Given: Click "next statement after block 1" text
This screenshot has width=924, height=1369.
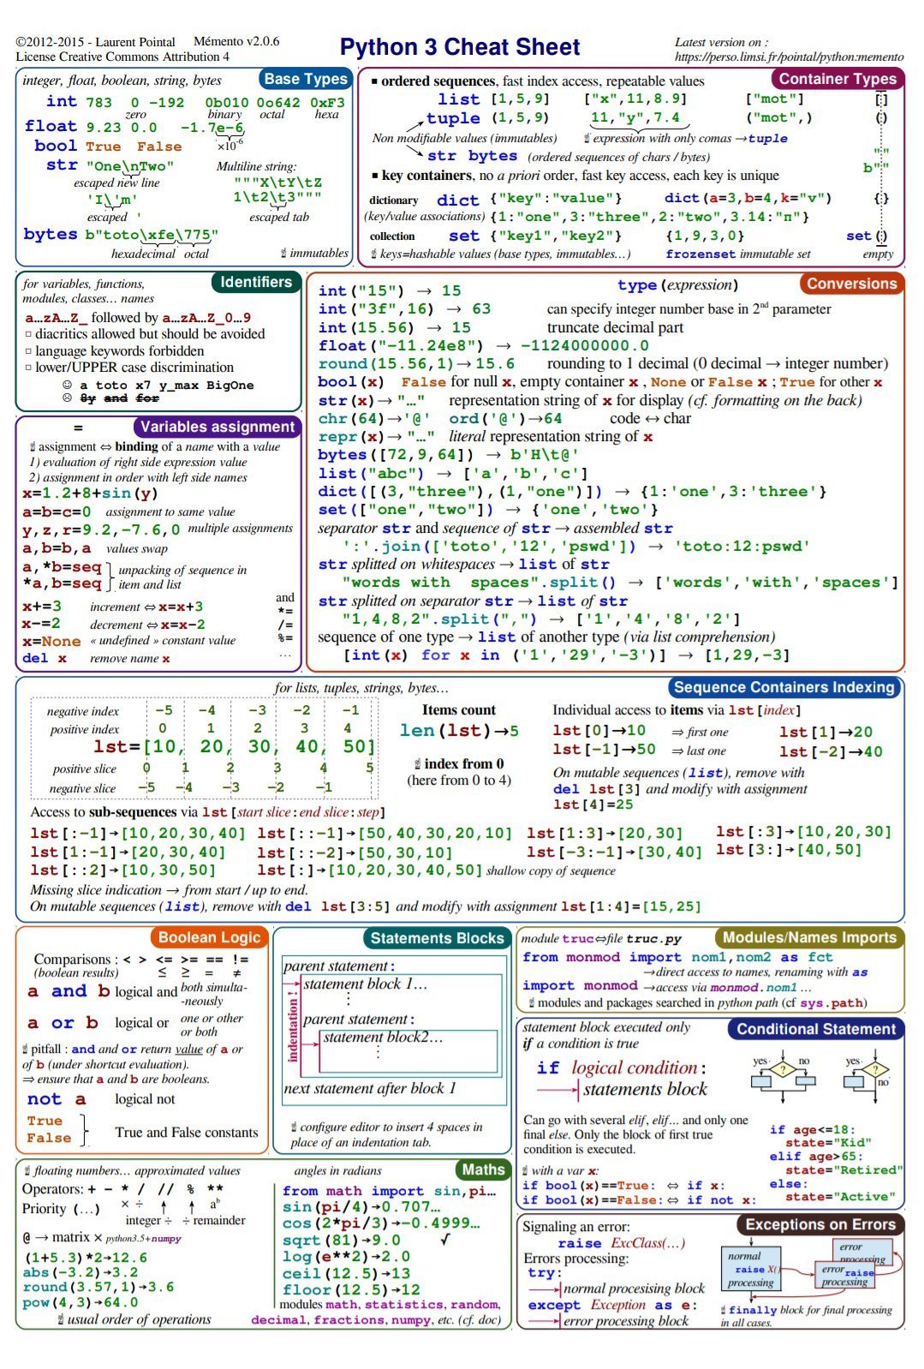Looking at the screenshot, I should 370,1088.
